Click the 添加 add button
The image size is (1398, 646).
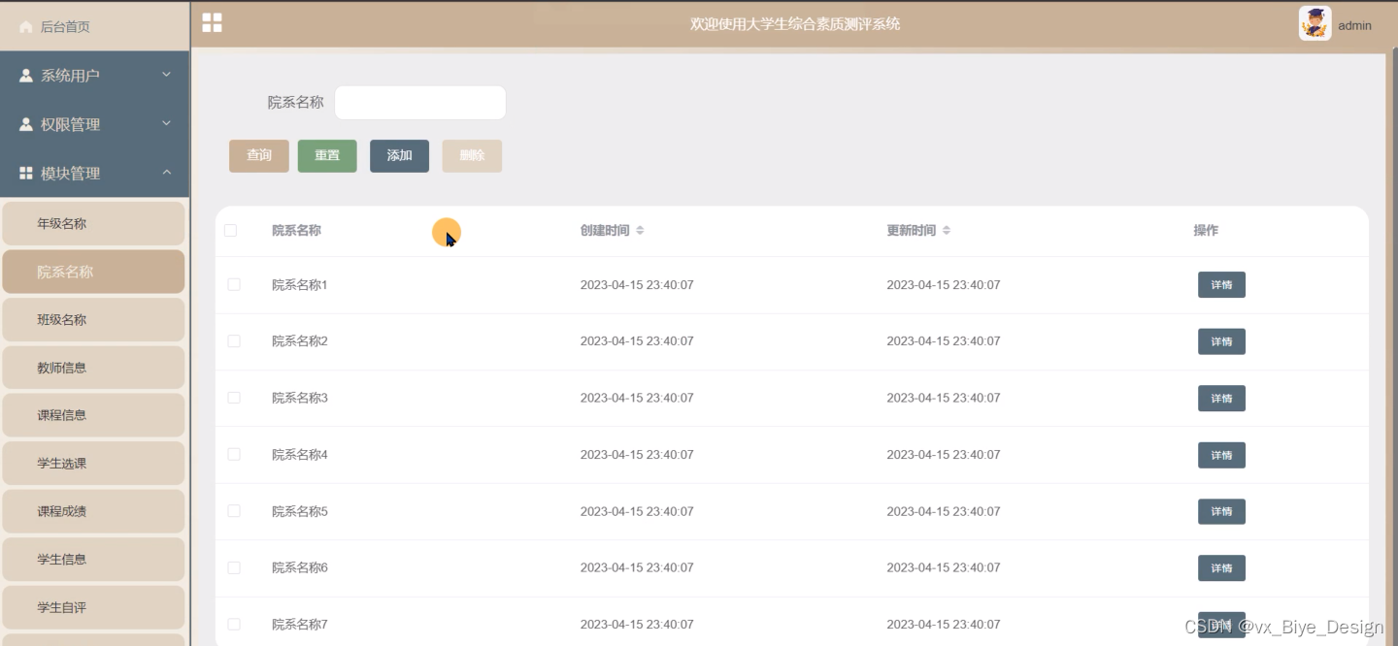[399, 156]
